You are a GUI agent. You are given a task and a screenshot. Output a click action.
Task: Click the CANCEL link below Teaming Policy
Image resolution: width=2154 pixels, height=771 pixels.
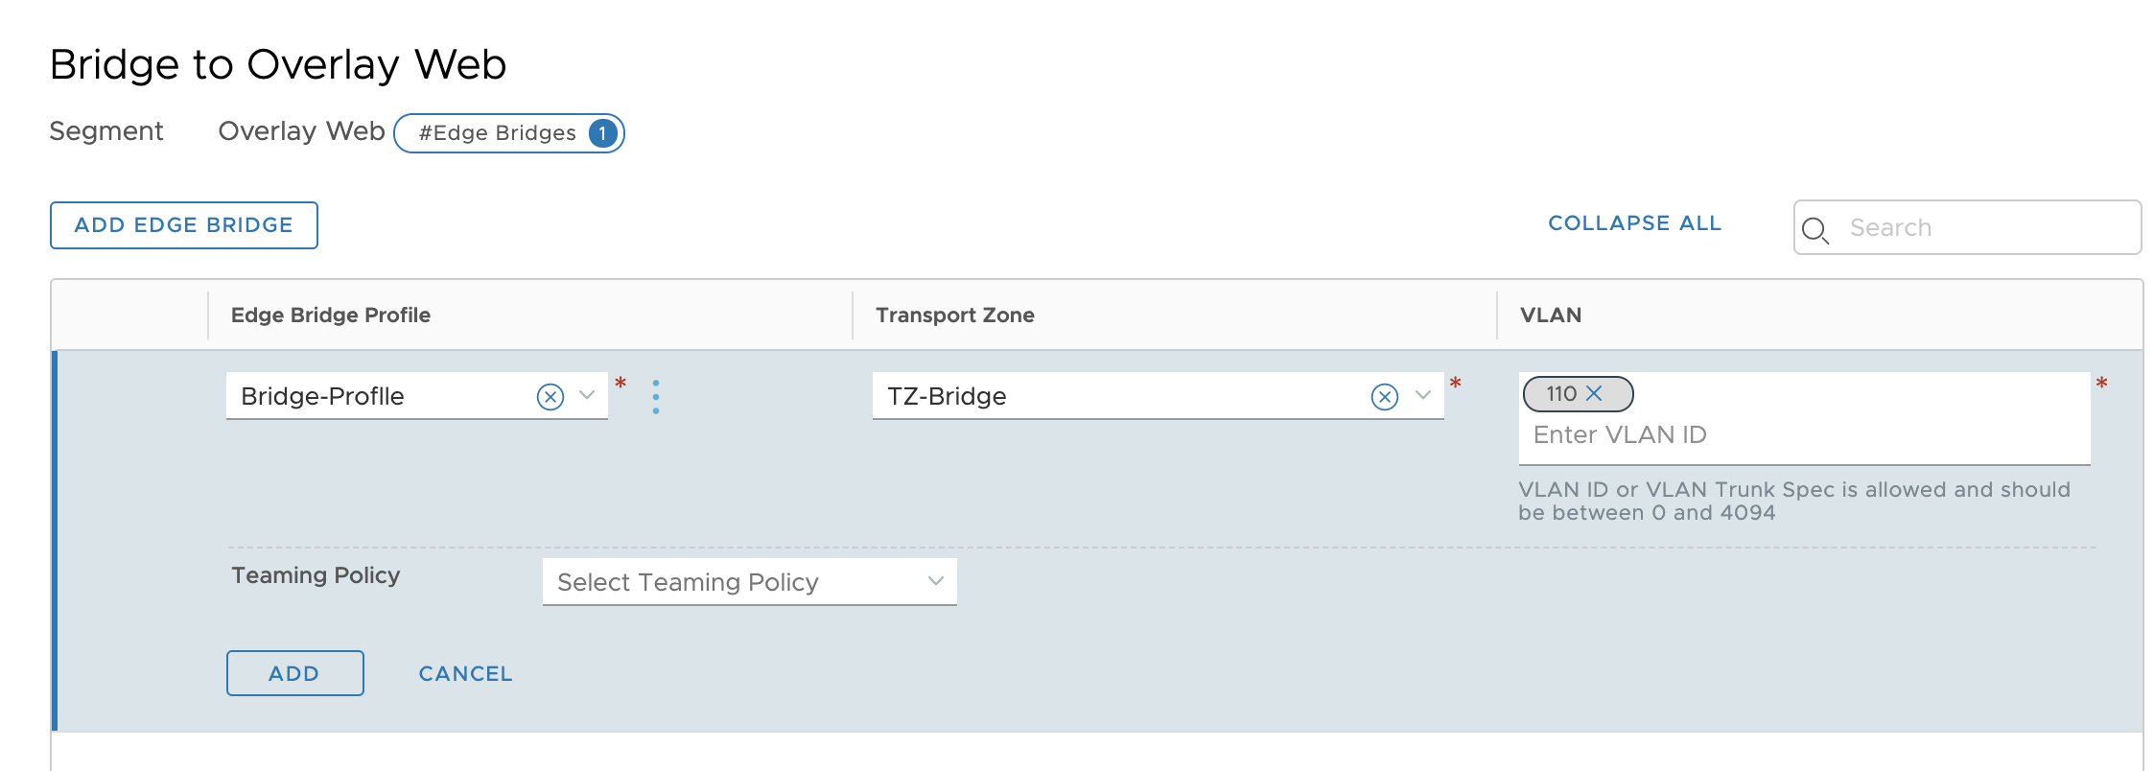click(464, 673)
